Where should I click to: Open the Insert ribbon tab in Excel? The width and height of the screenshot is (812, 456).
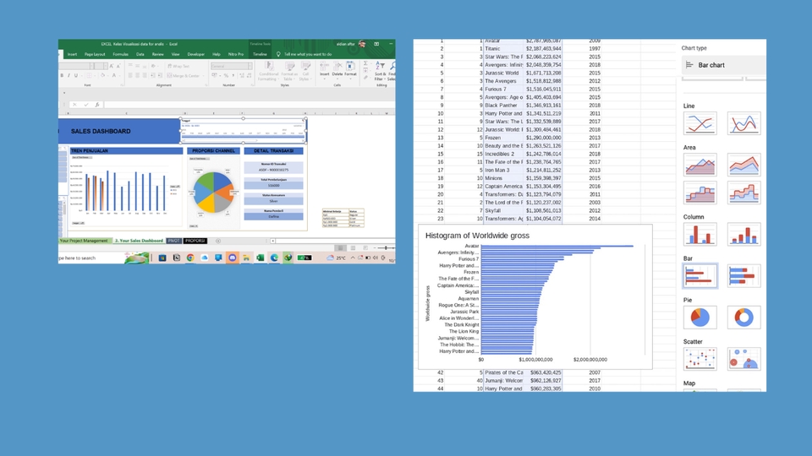(x=72, y=54)
